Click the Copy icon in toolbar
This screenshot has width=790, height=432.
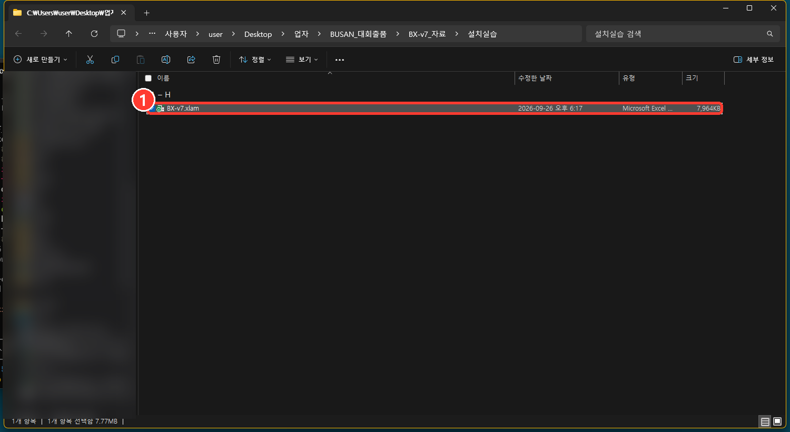coord(115,60)
